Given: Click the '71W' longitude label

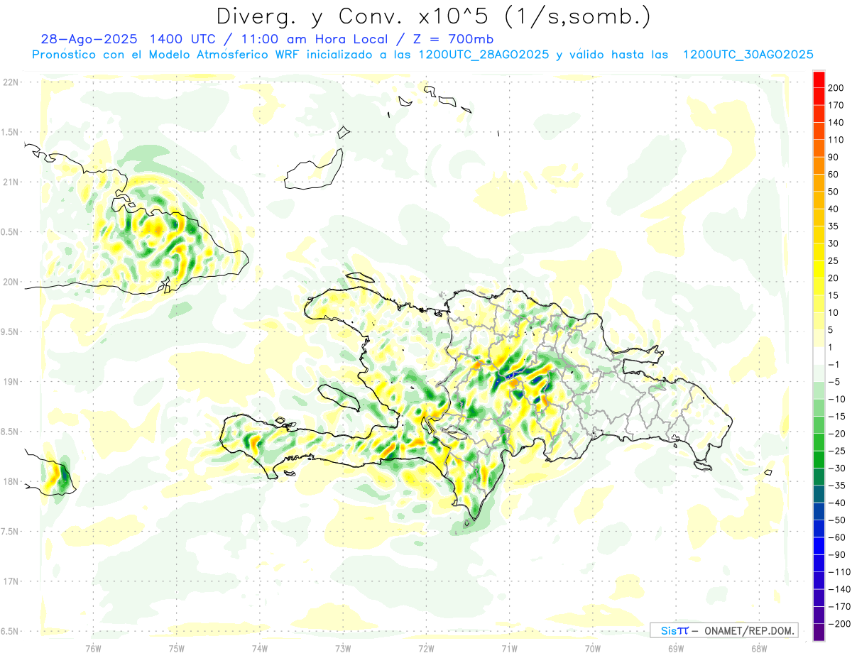Looking at the screenshot, I should (x=509, y=648).
